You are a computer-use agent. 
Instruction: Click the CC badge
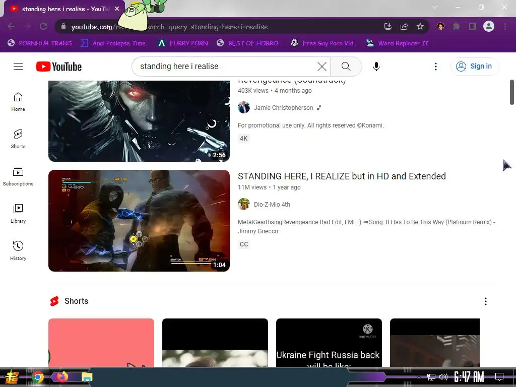244,244
